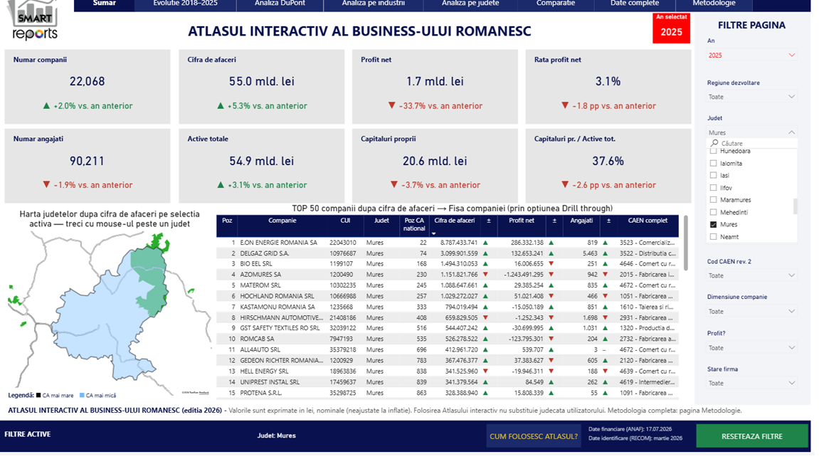Open the An 2025 year dropdown
819x459 pixels.
point(751,55)
